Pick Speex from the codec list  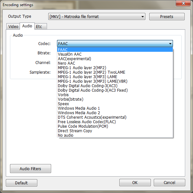point(115,104)
